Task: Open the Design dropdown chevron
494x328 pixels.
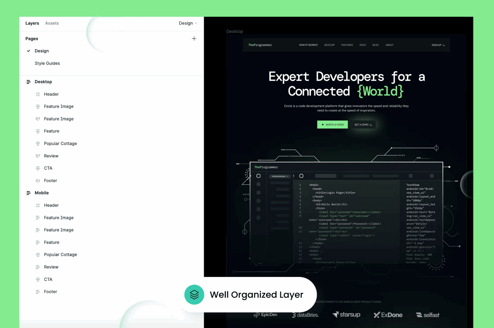Action: click(196, 23)
